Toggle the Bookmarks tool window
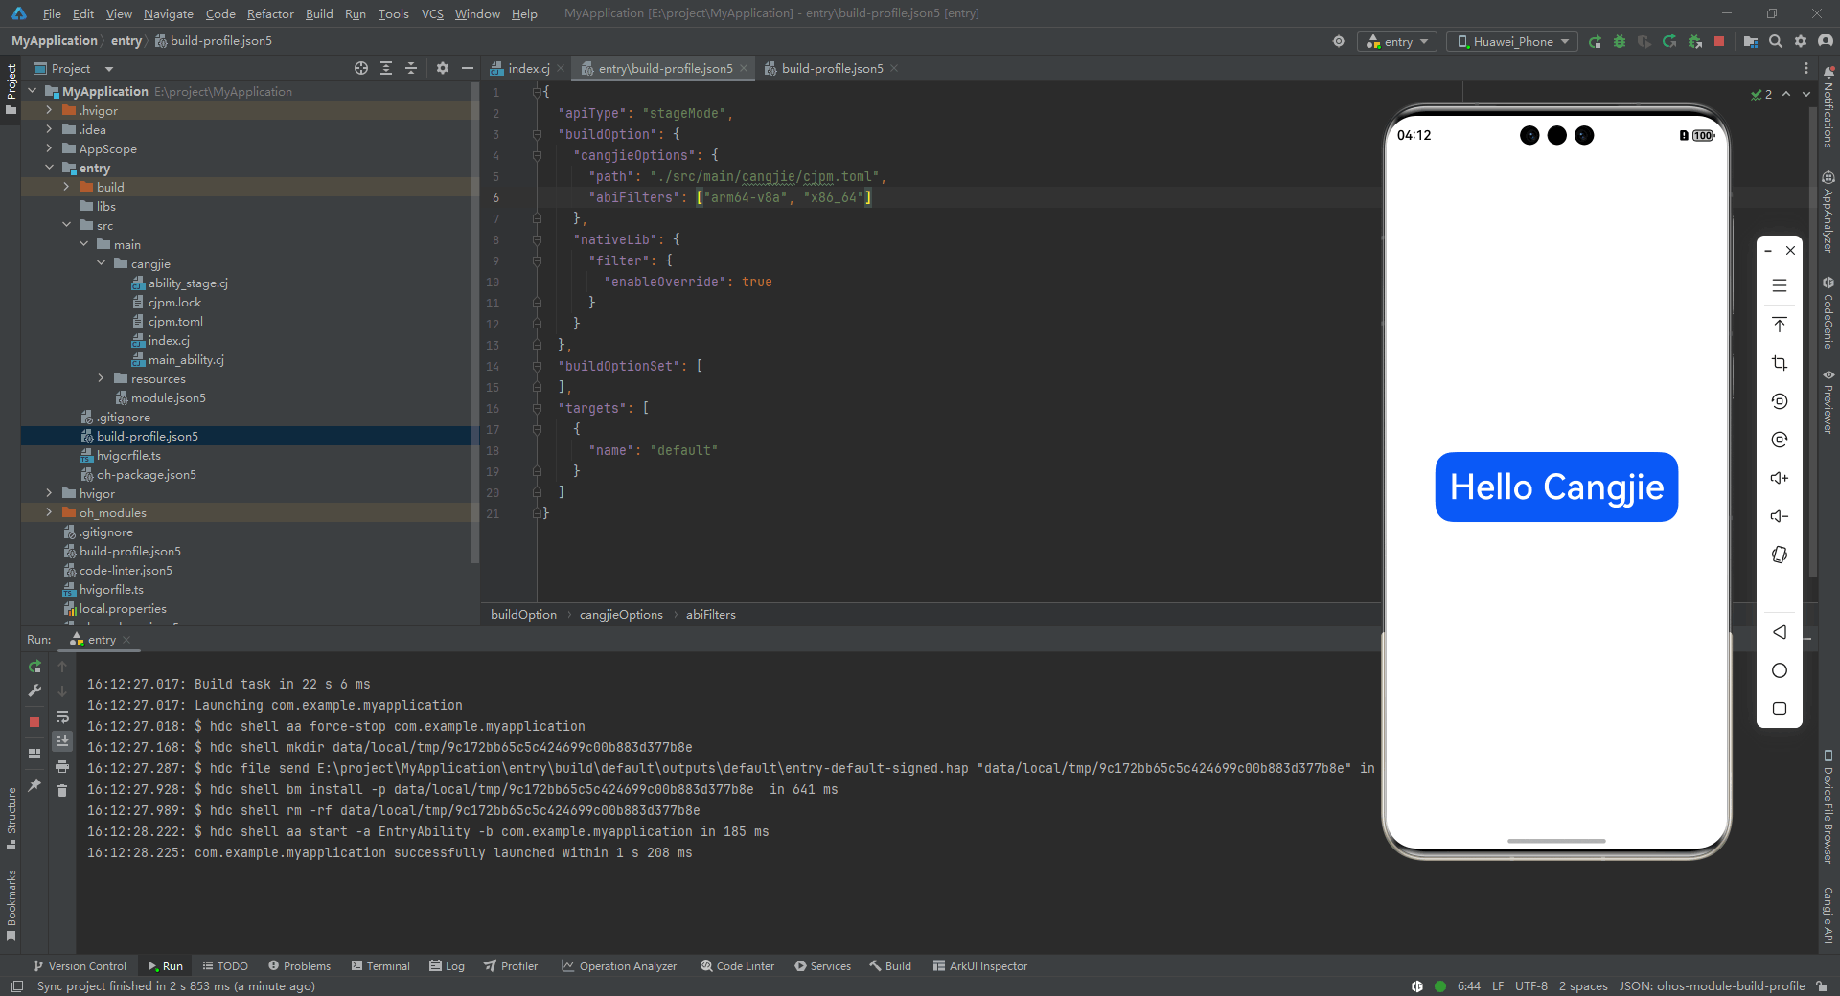Image resolution: width=1840 pixels, height=996 pixels. [11, 905]
